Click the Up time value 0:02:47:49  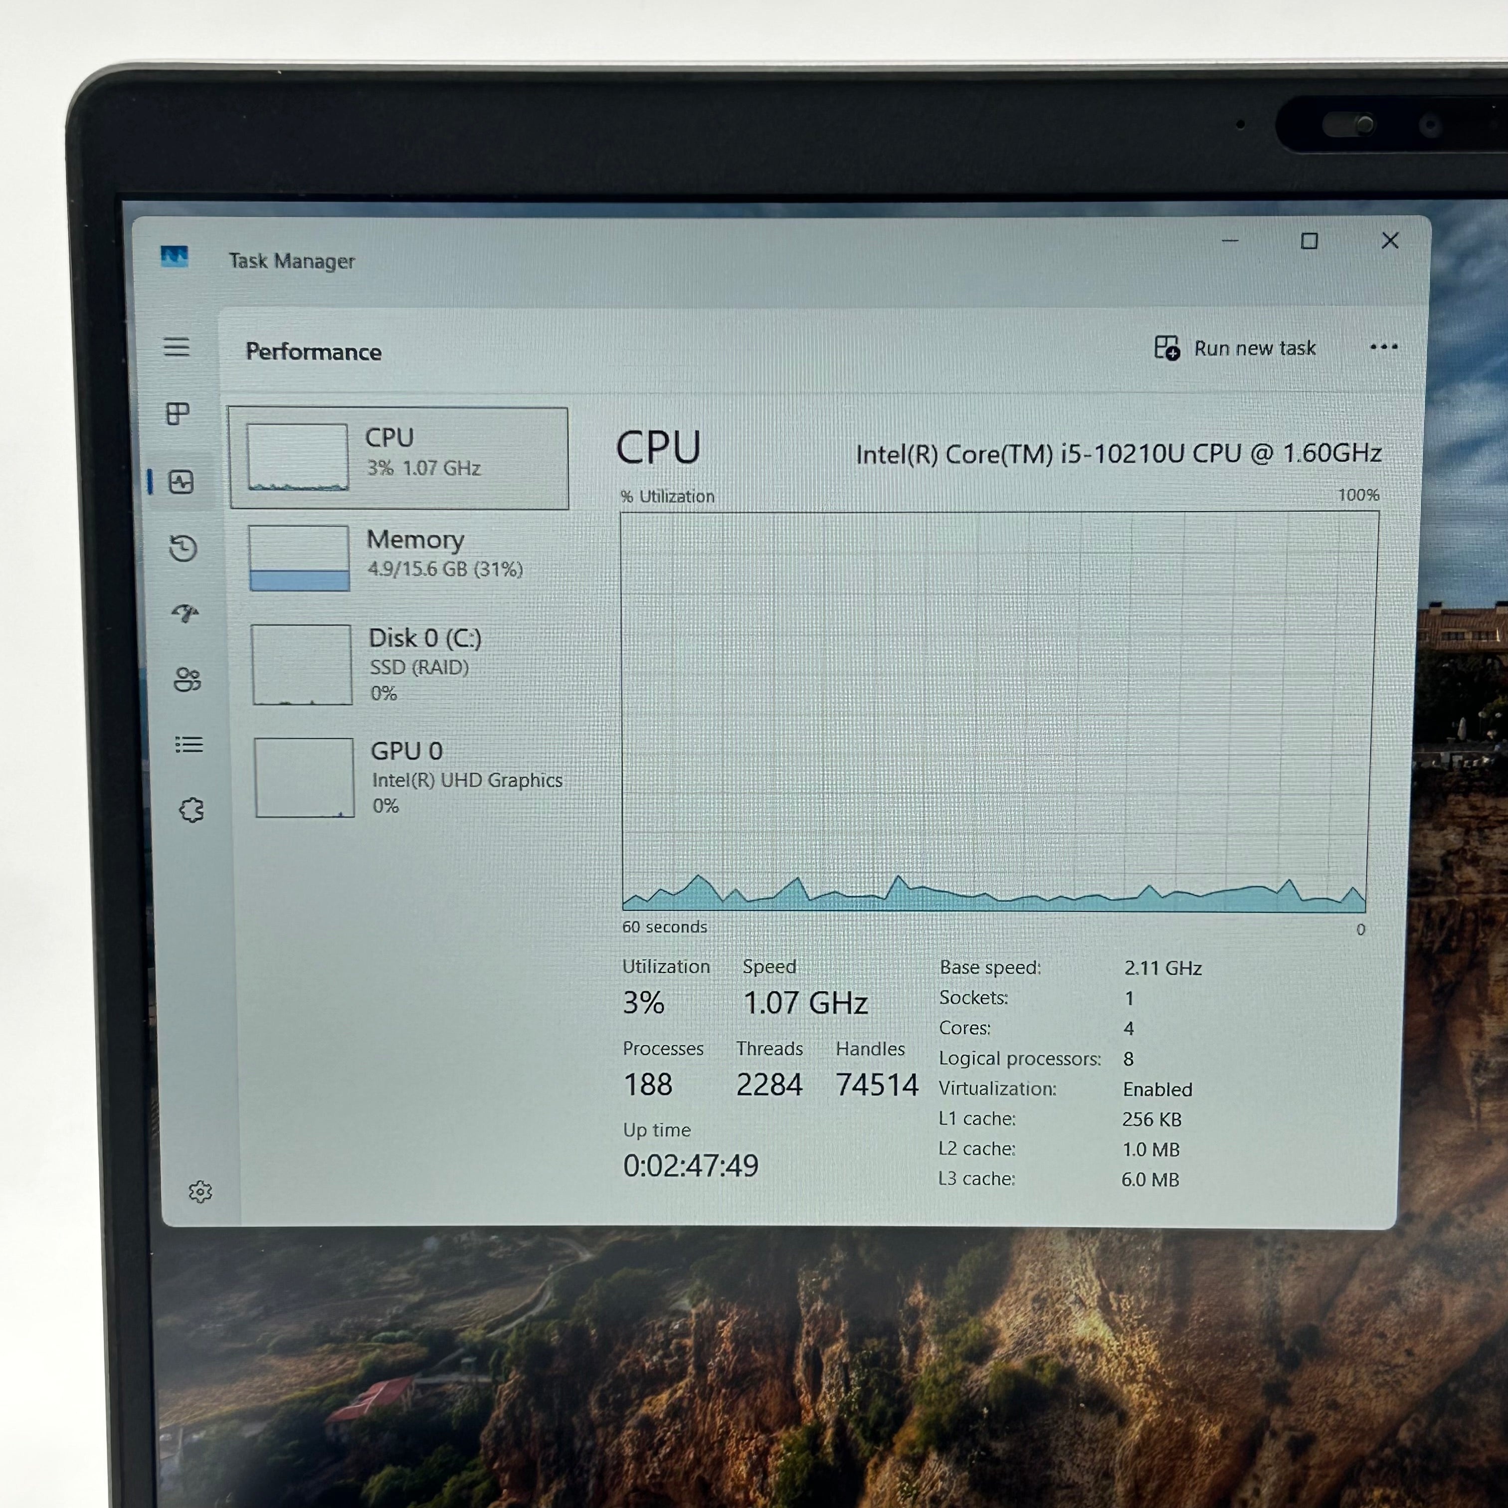pyautogui.click(x=691, y=1165)
